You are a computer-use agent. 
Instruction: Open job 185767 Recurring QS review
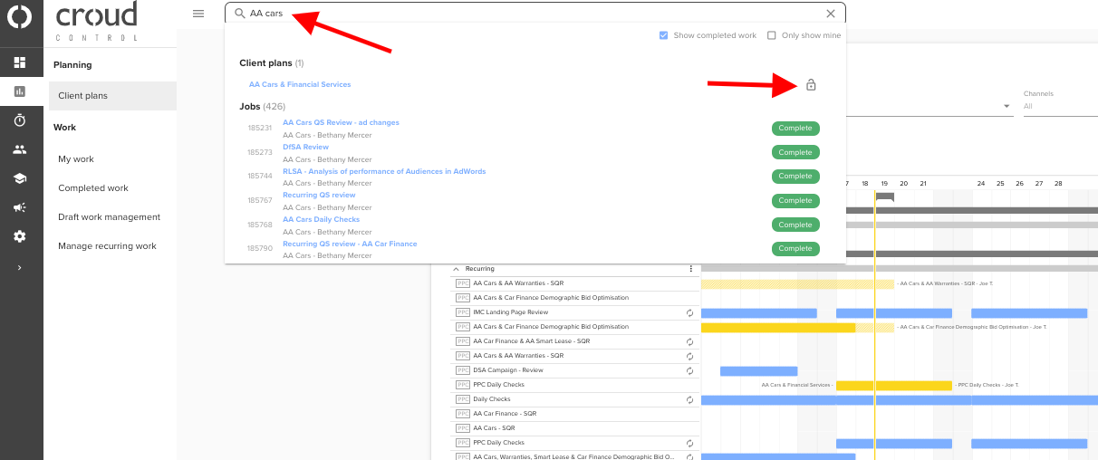[319, 195]
